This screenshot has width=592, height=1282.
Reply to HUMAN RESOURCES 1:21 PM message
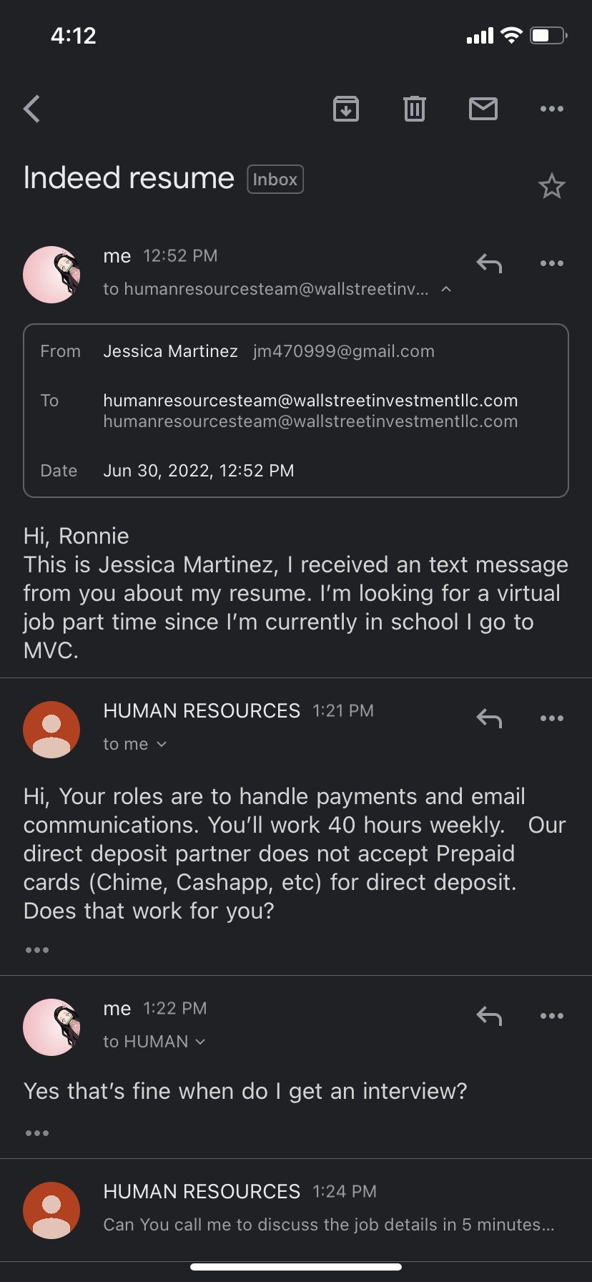(490, 718)
